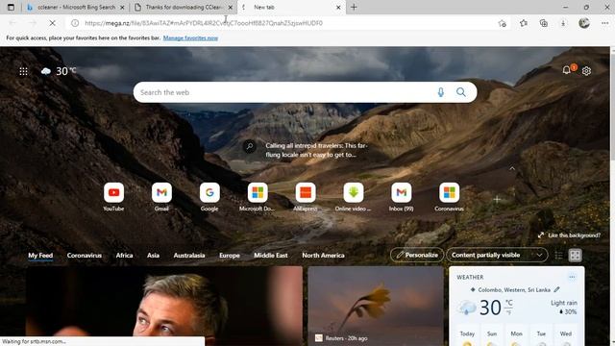Switch feed to grid view

[x=575, y=256]
